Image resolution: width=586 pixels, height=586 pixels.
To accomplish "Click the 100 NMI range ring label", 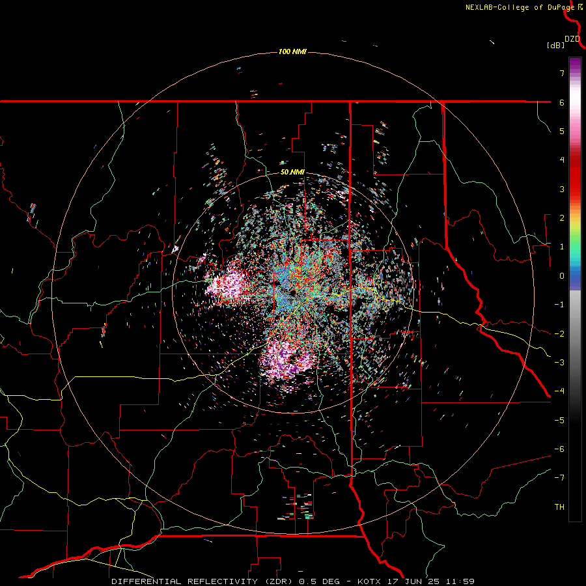I will coord(292,51).
